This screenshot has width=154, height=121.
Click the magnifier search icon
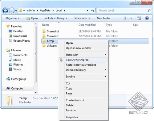[149, 10]
